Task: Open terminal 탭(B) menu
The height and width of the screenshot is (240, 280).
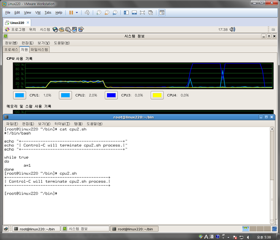Action: 78,124
